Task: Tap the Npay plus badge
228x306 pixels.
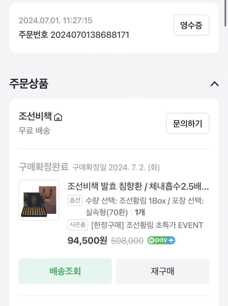Action: click(161, 240)
